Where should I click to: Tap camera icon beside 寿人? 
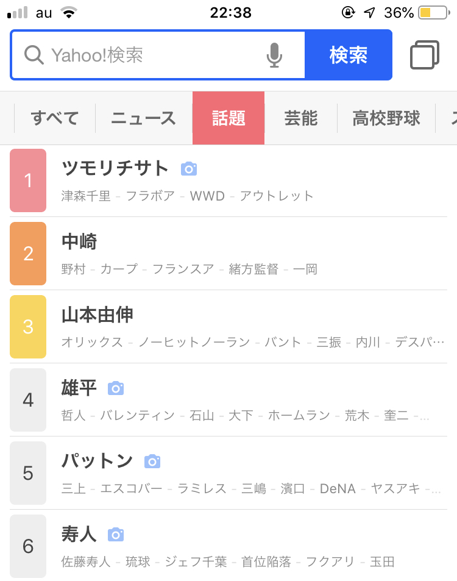pos(116,535)
